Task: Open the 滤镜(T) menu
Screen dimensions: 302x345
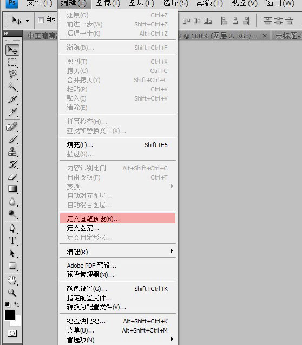Action: tap(209, 3)
